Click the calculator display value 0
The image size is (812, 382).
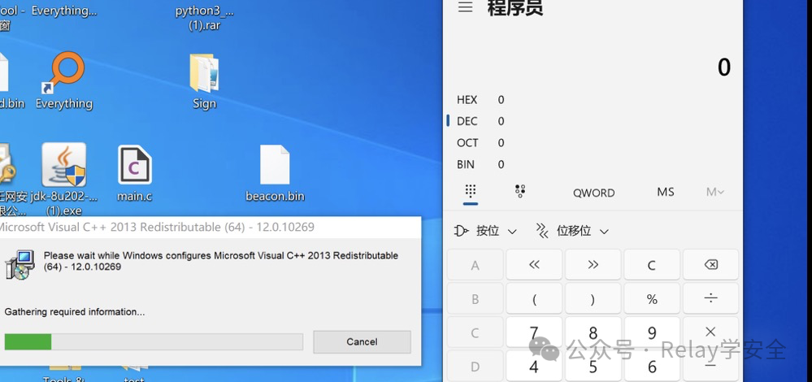(724, 67)
